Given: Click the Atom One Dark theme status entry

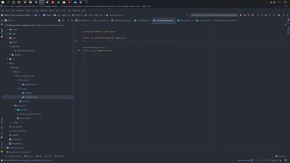Looking at the screenshot, I should pyautogui.click(x=243, y=160).
